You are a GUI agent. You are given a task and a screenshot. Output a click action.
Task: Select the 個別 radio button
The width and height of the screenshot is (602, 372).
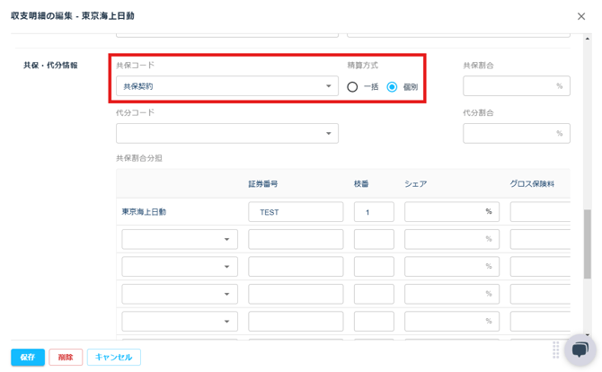(x=392, y=87)
